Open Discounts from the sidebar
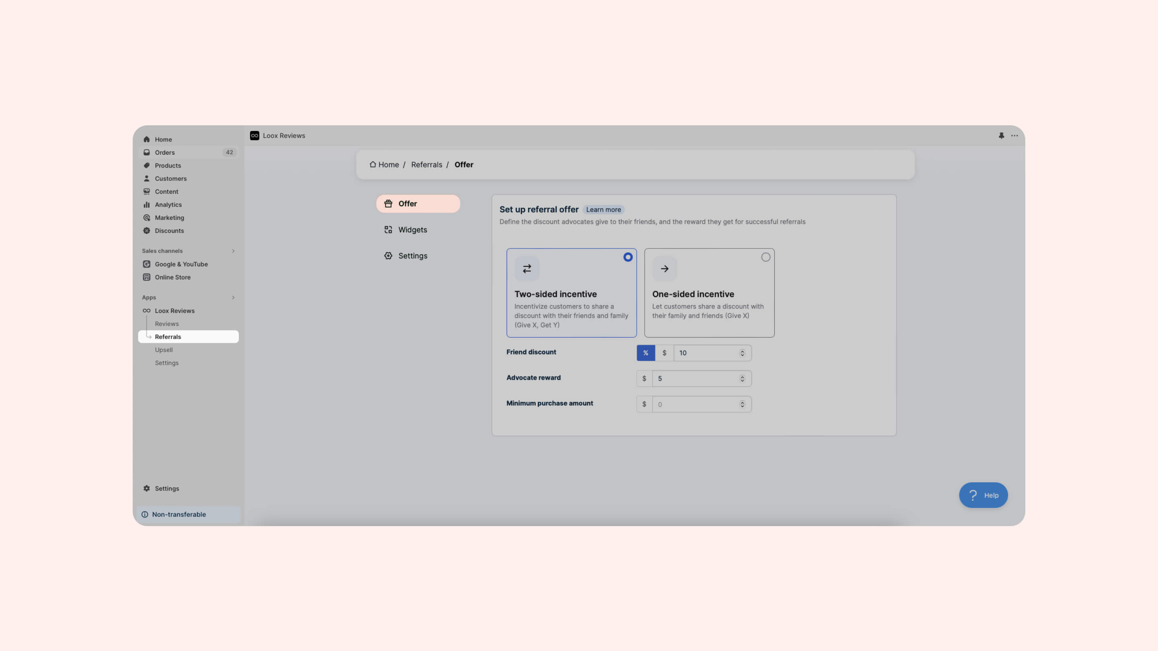1158x651 pixels. [x=169, y=231]
